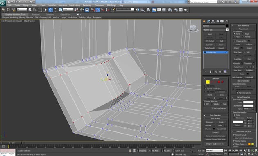Open the Select by Name tool

coord(35,10)
